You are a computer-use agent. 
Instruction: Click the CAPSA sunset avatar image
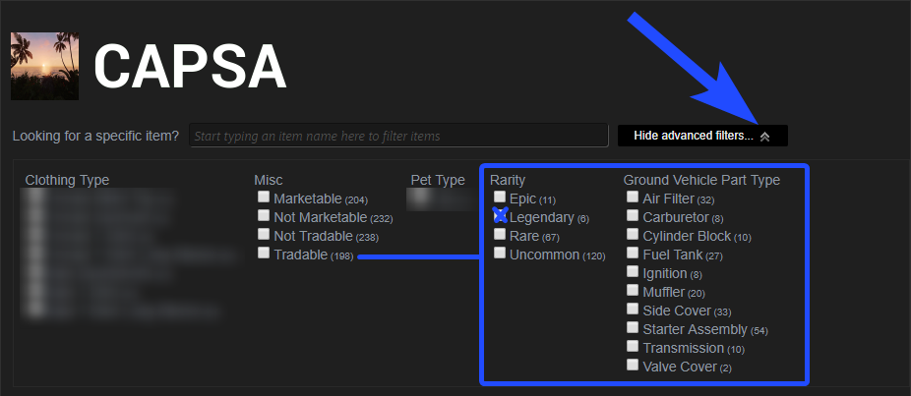(x=44, y=66)
